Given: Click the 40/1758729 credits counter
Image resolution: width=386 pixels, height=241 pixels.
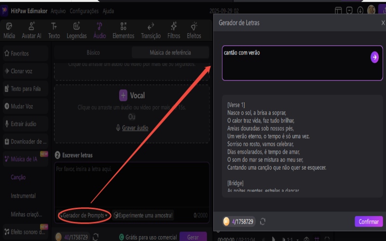Looking at the screenshot, I should coord(76,237).
